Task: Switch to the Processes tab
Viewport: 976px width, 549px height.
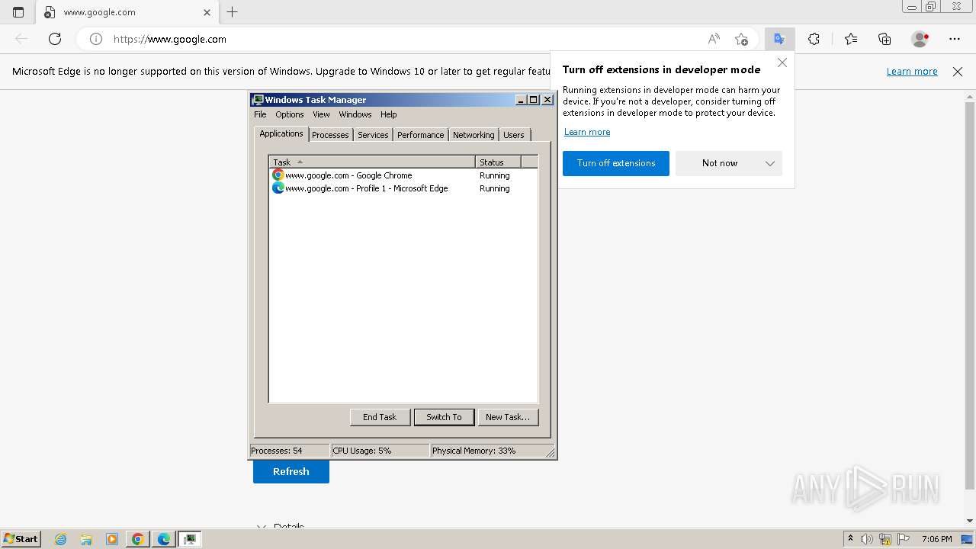Action: point(330,135)
